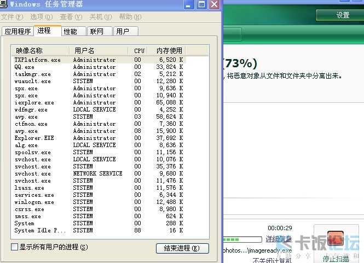The height and width of the screenshot is (263, 364).
Task: Select the 进程 tab
Action: point(48,31)
